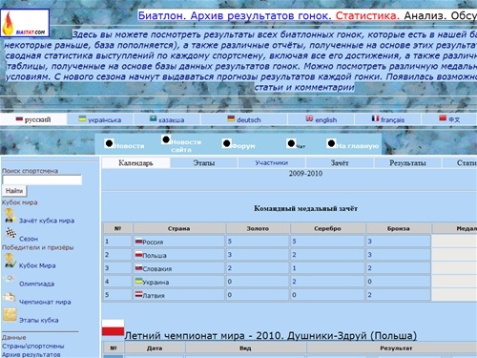Open the Этапы tab
477x358 pixels.
click(204, 163)
